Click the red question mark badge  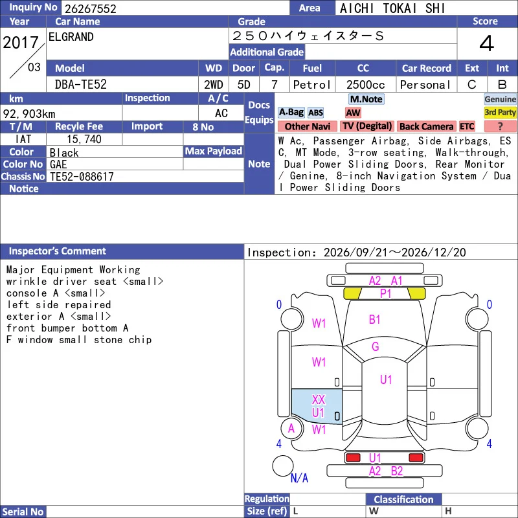click(x=500, y=126)
